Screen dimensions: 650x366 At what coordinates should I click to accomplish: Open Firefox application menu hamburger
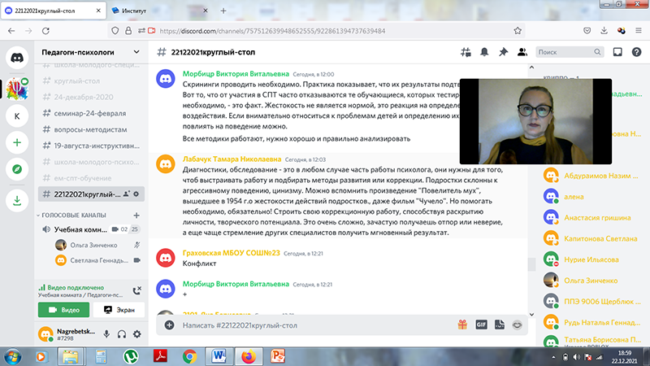coord(639,31)
